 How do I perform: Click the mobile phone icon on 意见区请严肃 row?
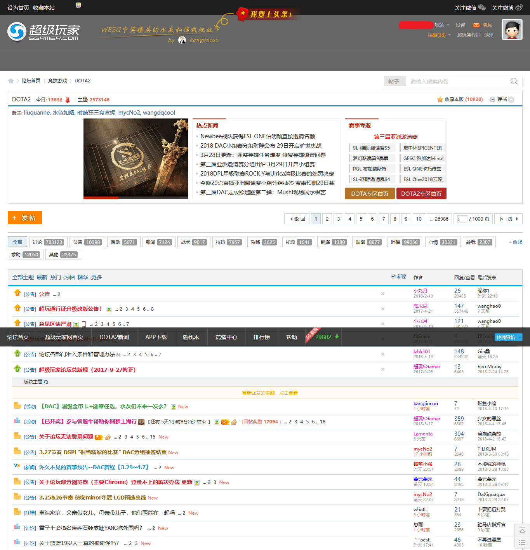coord(84,324)
